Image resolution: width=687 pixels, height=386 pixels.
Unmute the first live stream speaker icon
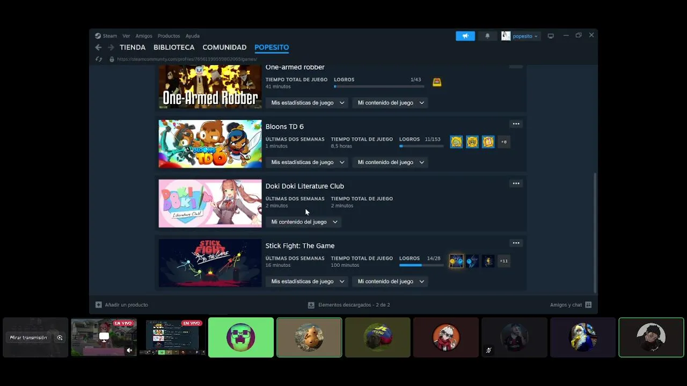pos(129,350)
